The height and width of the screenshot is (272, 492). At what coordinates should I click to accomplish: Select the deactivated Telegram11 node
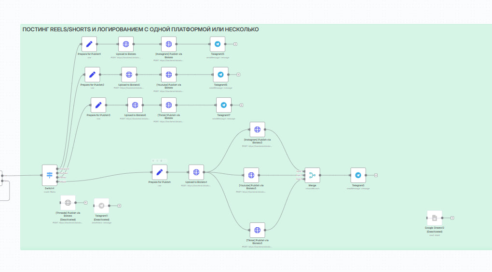coord(101,206)
